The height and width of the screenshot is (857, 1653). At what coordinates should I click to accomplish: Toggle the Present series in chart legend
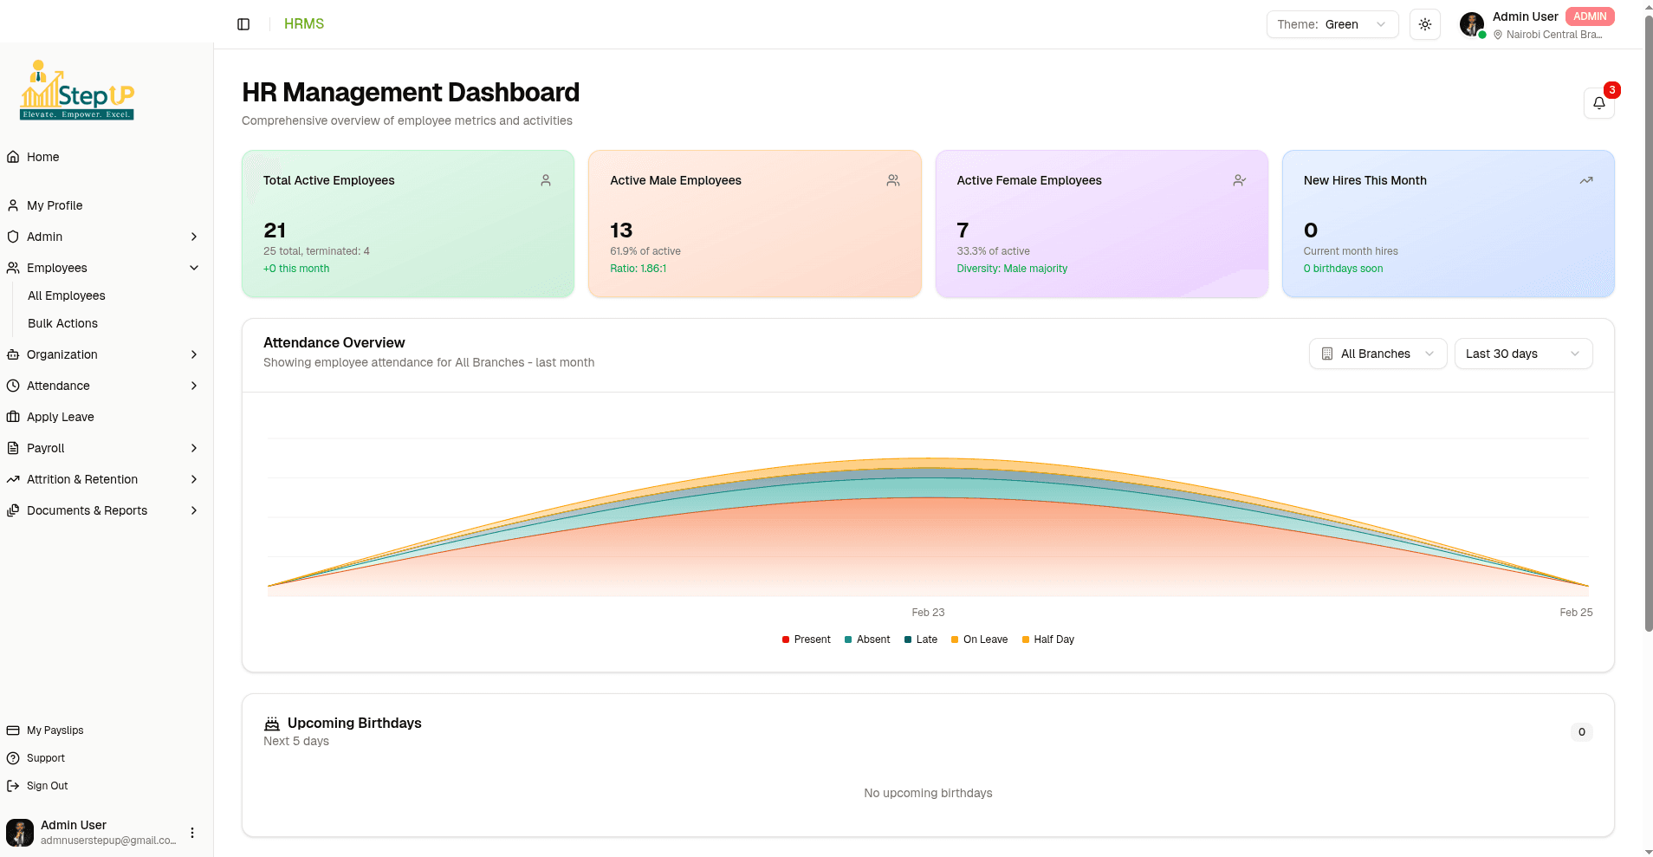coord(807,640)
